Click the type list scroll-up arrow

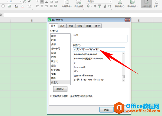[123, 54]
